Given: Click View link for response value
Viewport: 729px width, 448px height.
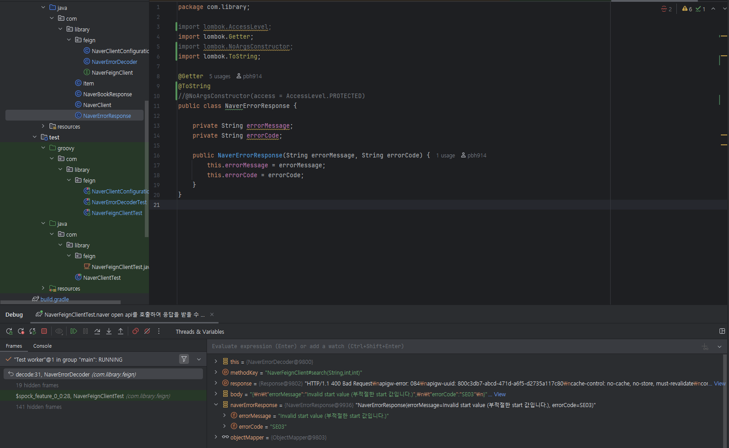Looking at the screenshot, I should pos(720,384).
